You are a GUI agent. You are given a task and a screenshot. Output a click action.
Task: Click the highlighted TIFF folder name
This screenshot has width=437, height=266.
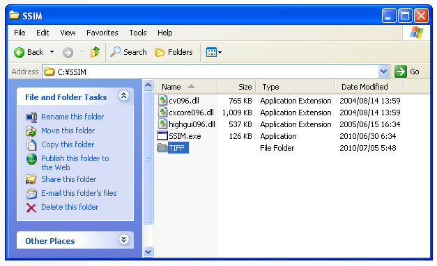tap(178, 148)
